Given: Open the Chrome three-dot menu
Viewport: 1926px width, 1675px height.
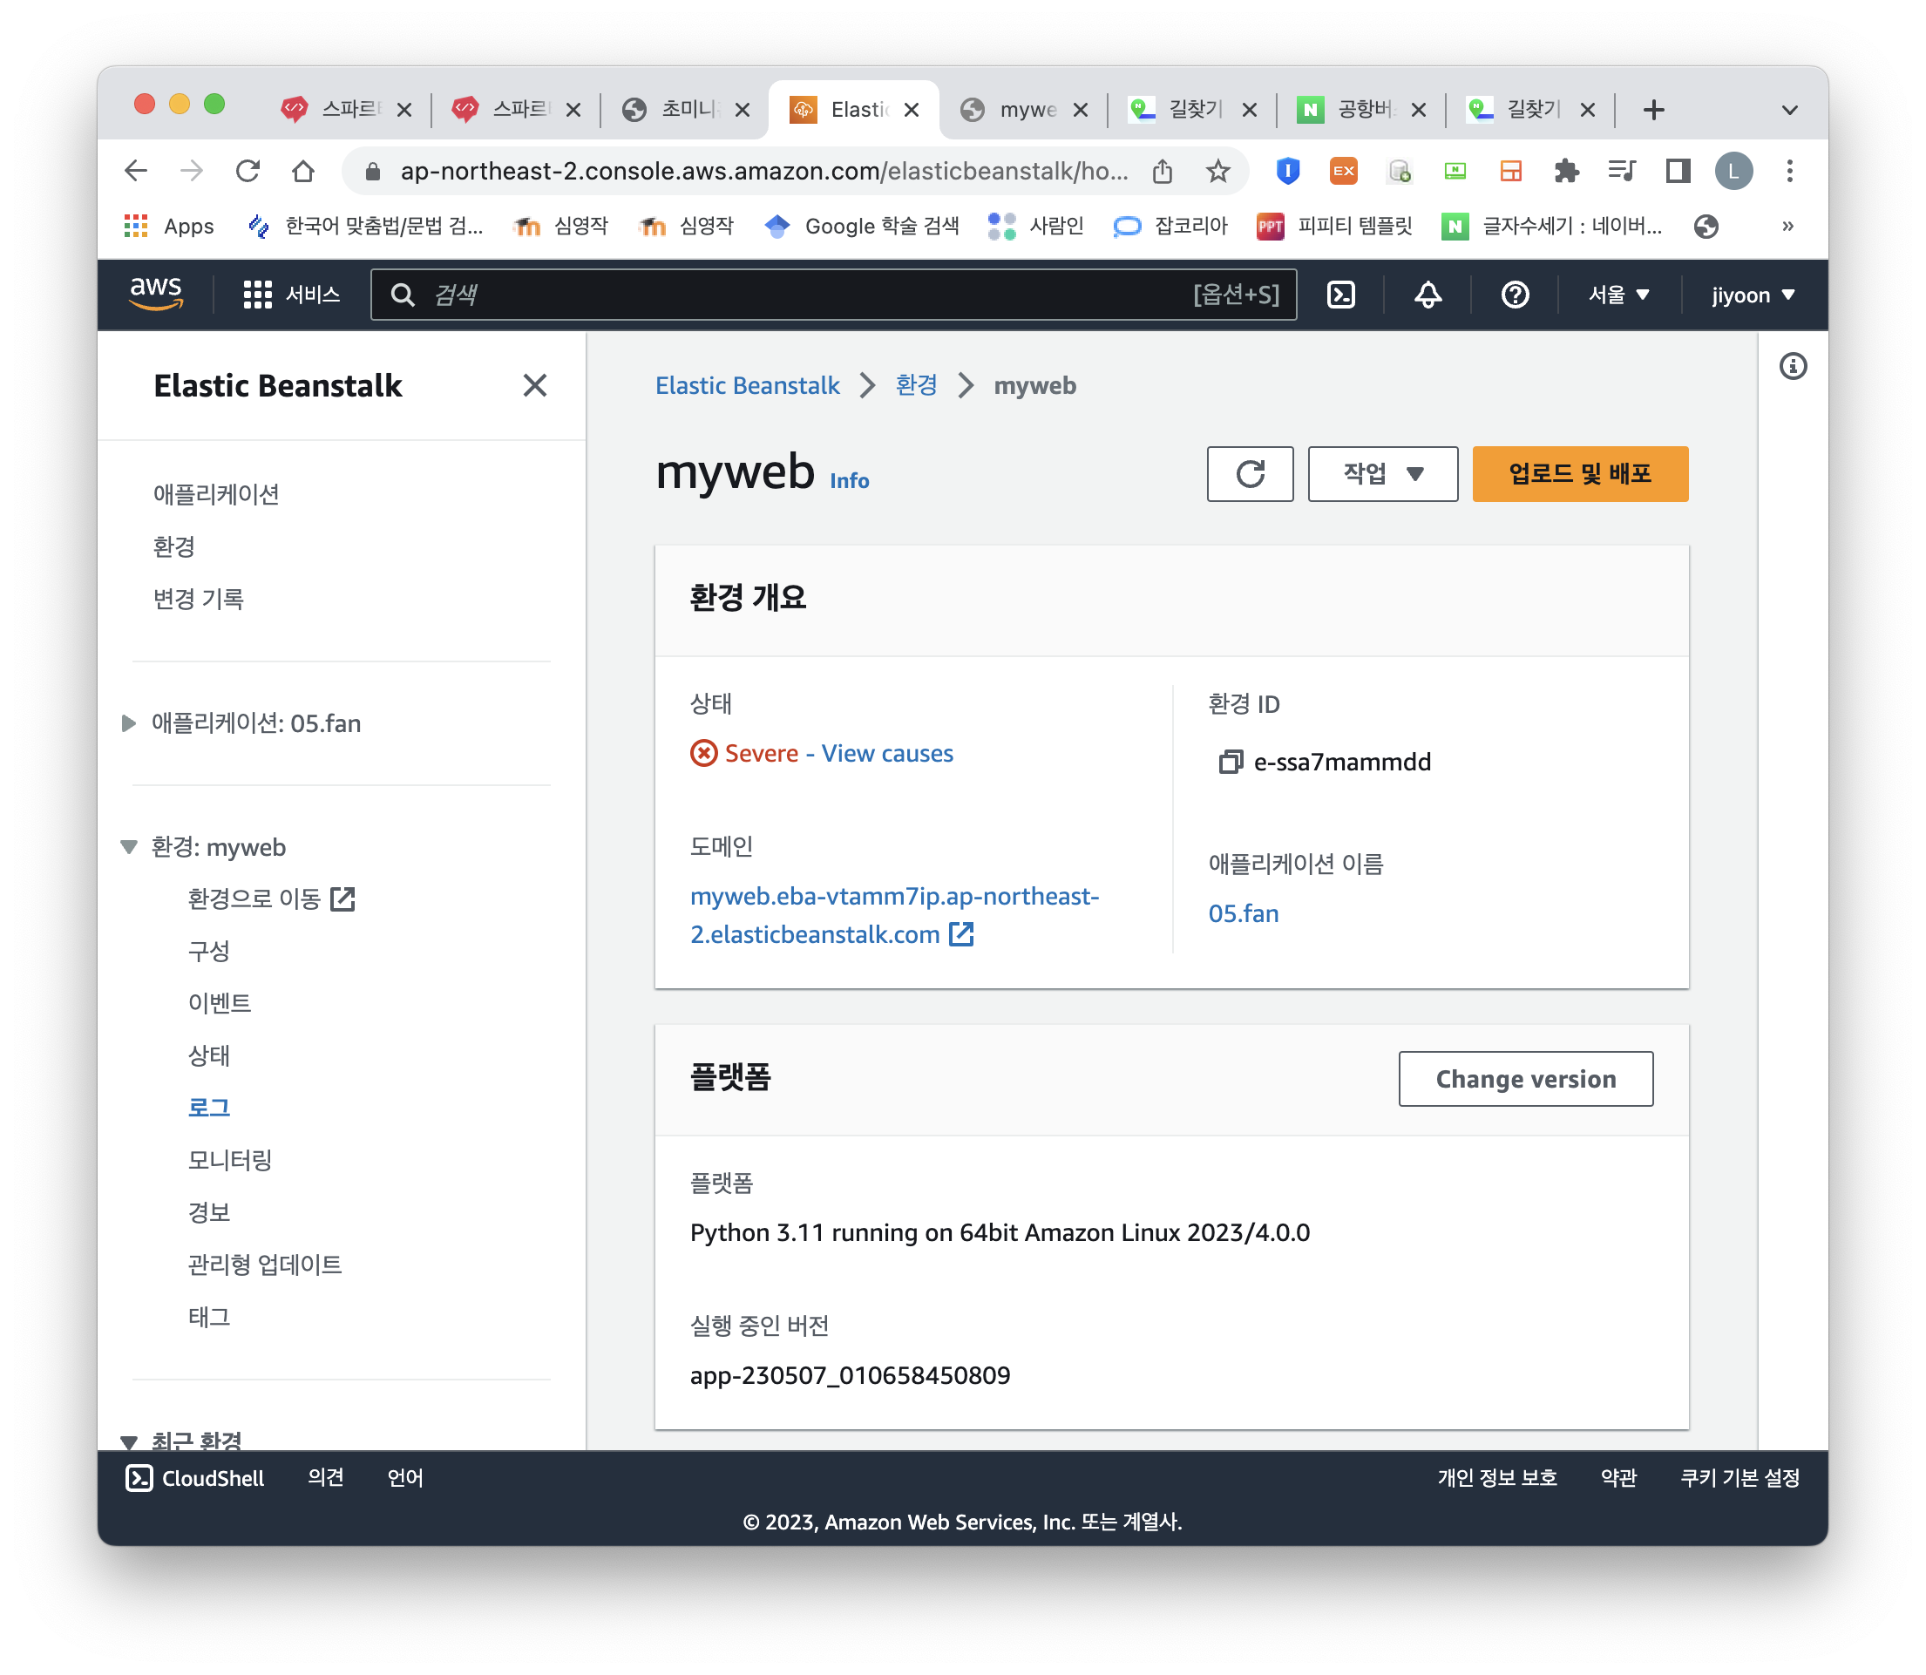Looking at the screenshot, I should tap(1789, 171).
